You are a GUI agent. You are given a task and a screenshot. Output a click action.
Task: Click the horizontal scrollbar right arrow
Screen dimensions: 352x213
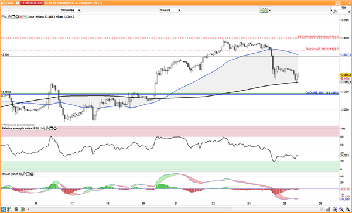point(323,209)
